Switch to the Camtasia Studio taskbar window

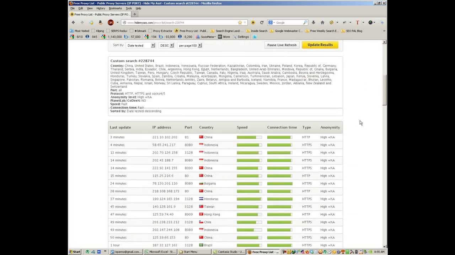[229, 252]
